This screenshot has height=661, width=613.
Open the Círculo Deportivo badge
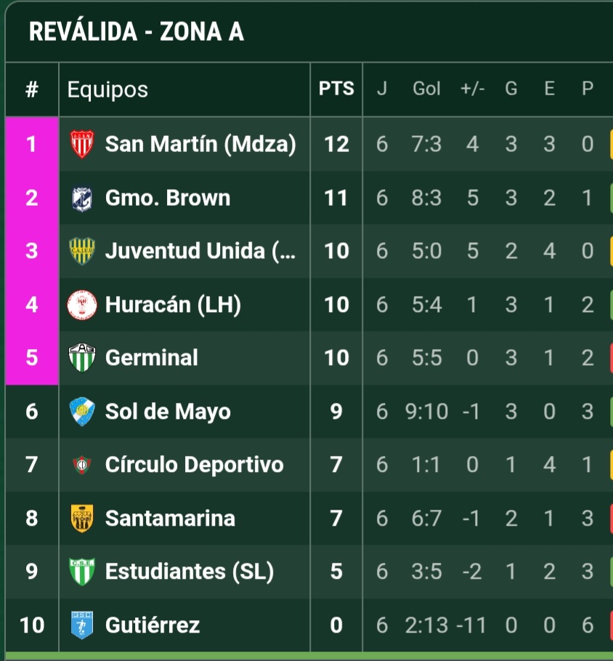click(x=81, y=465)
